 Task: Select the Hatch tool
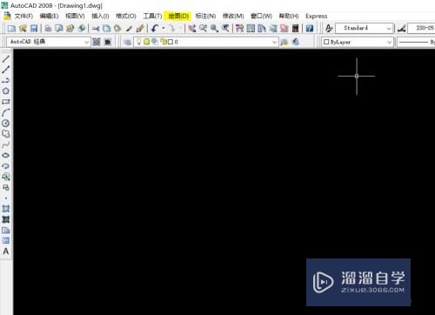(x=6, y=209)
